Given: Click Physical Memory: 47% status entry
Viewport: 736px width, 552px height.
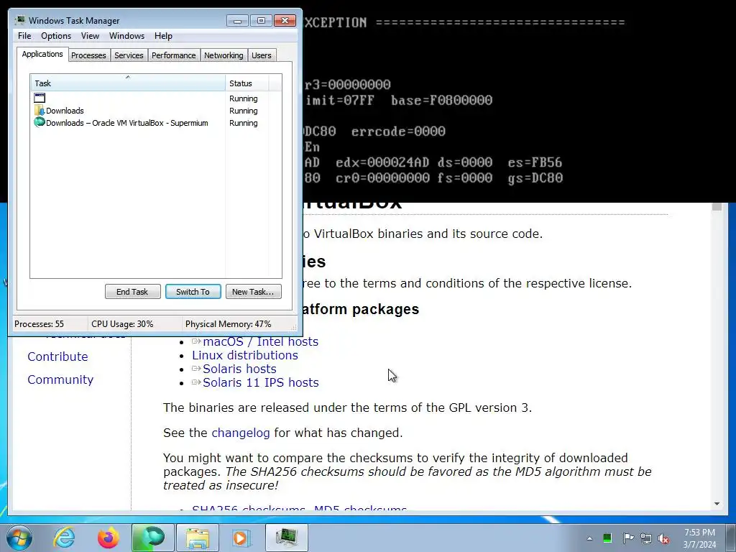Looking at the screenshot, I should click(x=228, y=324).
